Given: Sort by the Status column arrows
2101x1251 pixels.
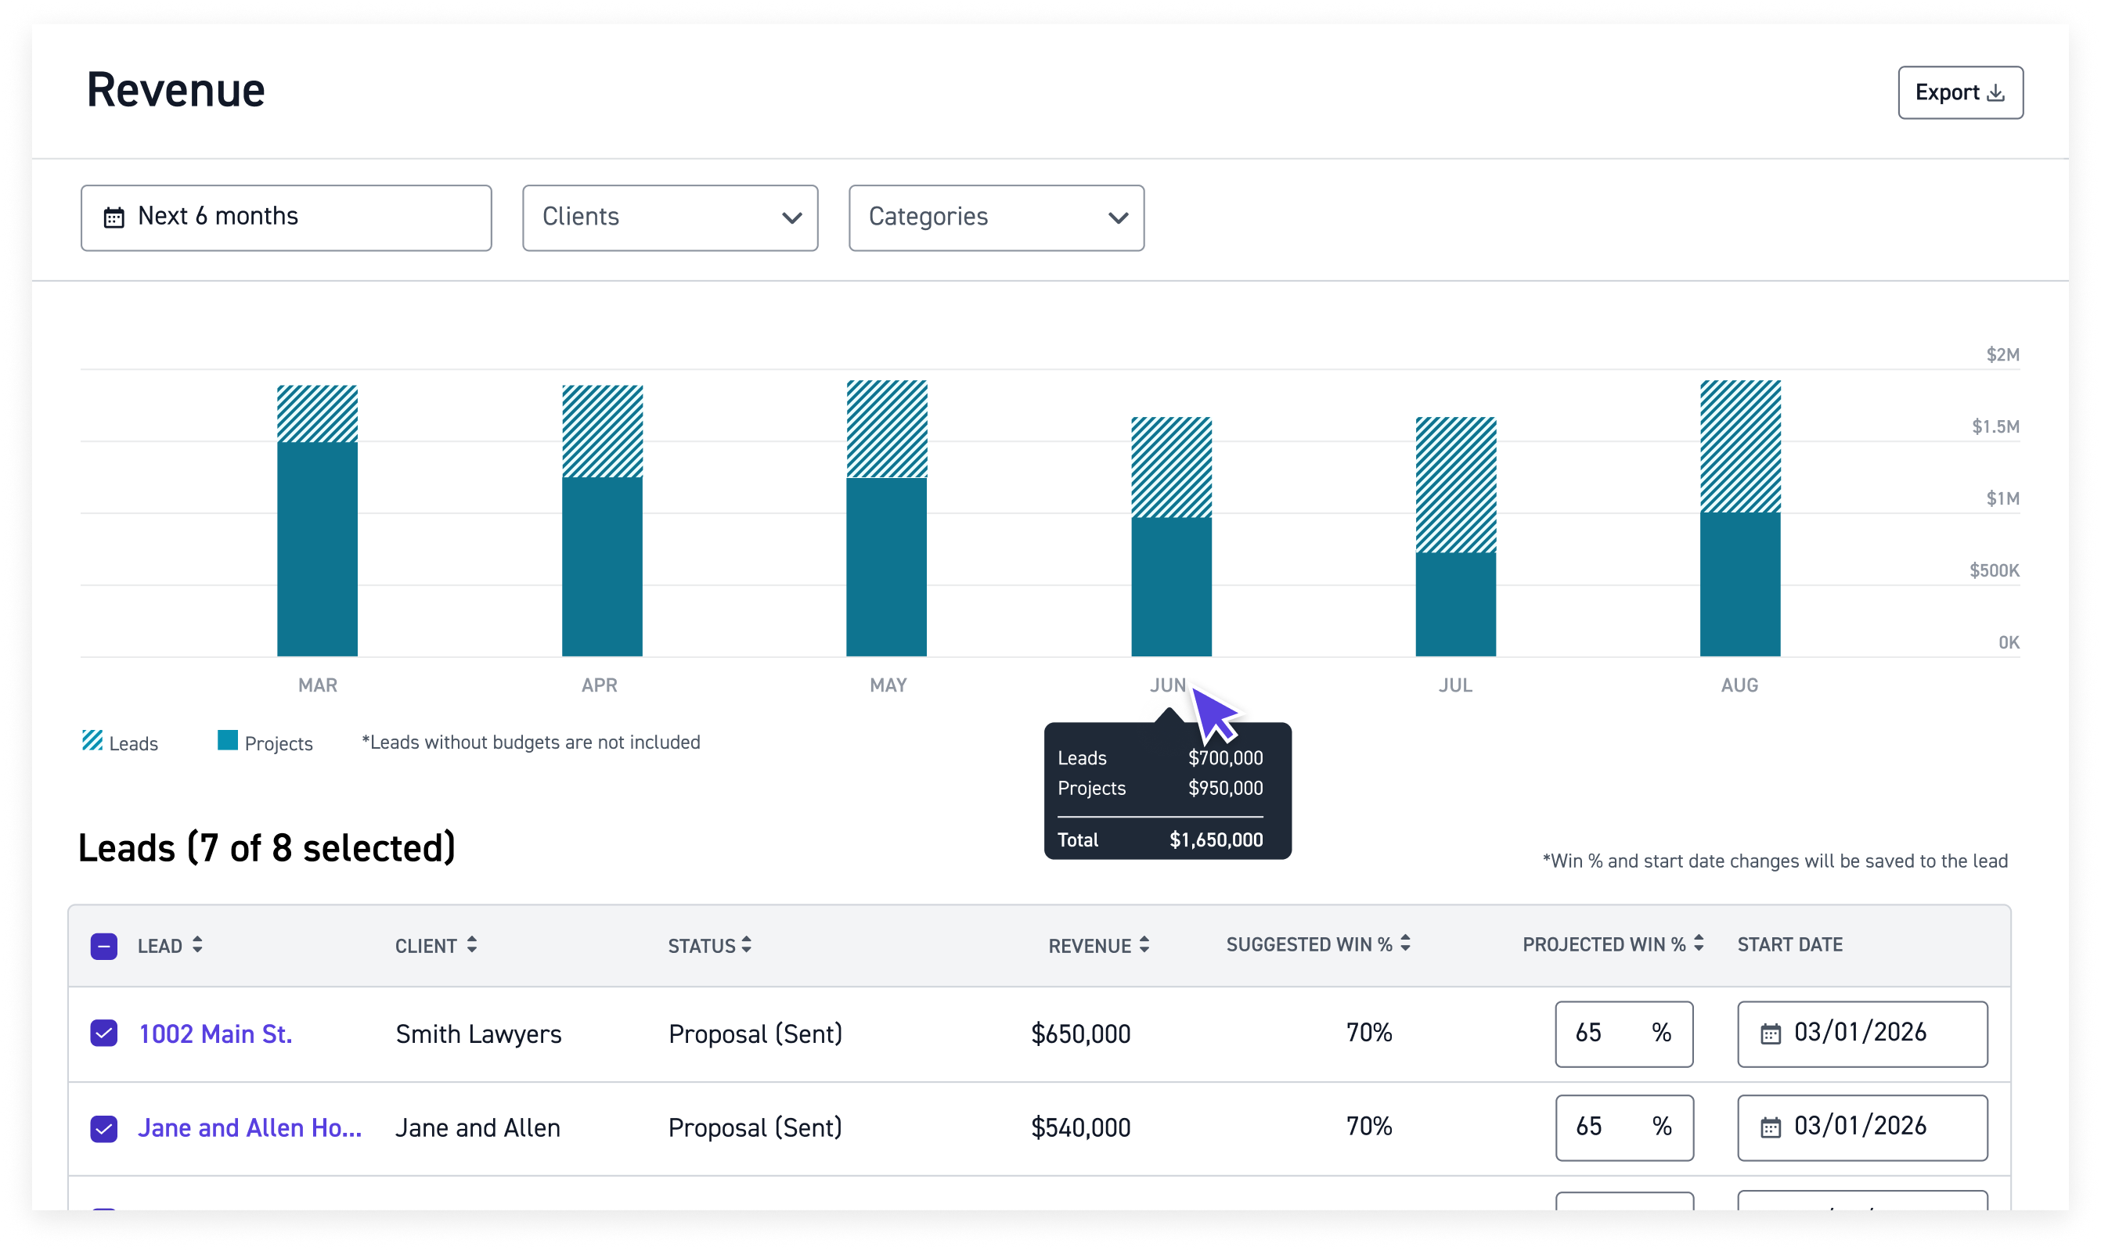Looking at the screenshot, I should coord(747,945).
